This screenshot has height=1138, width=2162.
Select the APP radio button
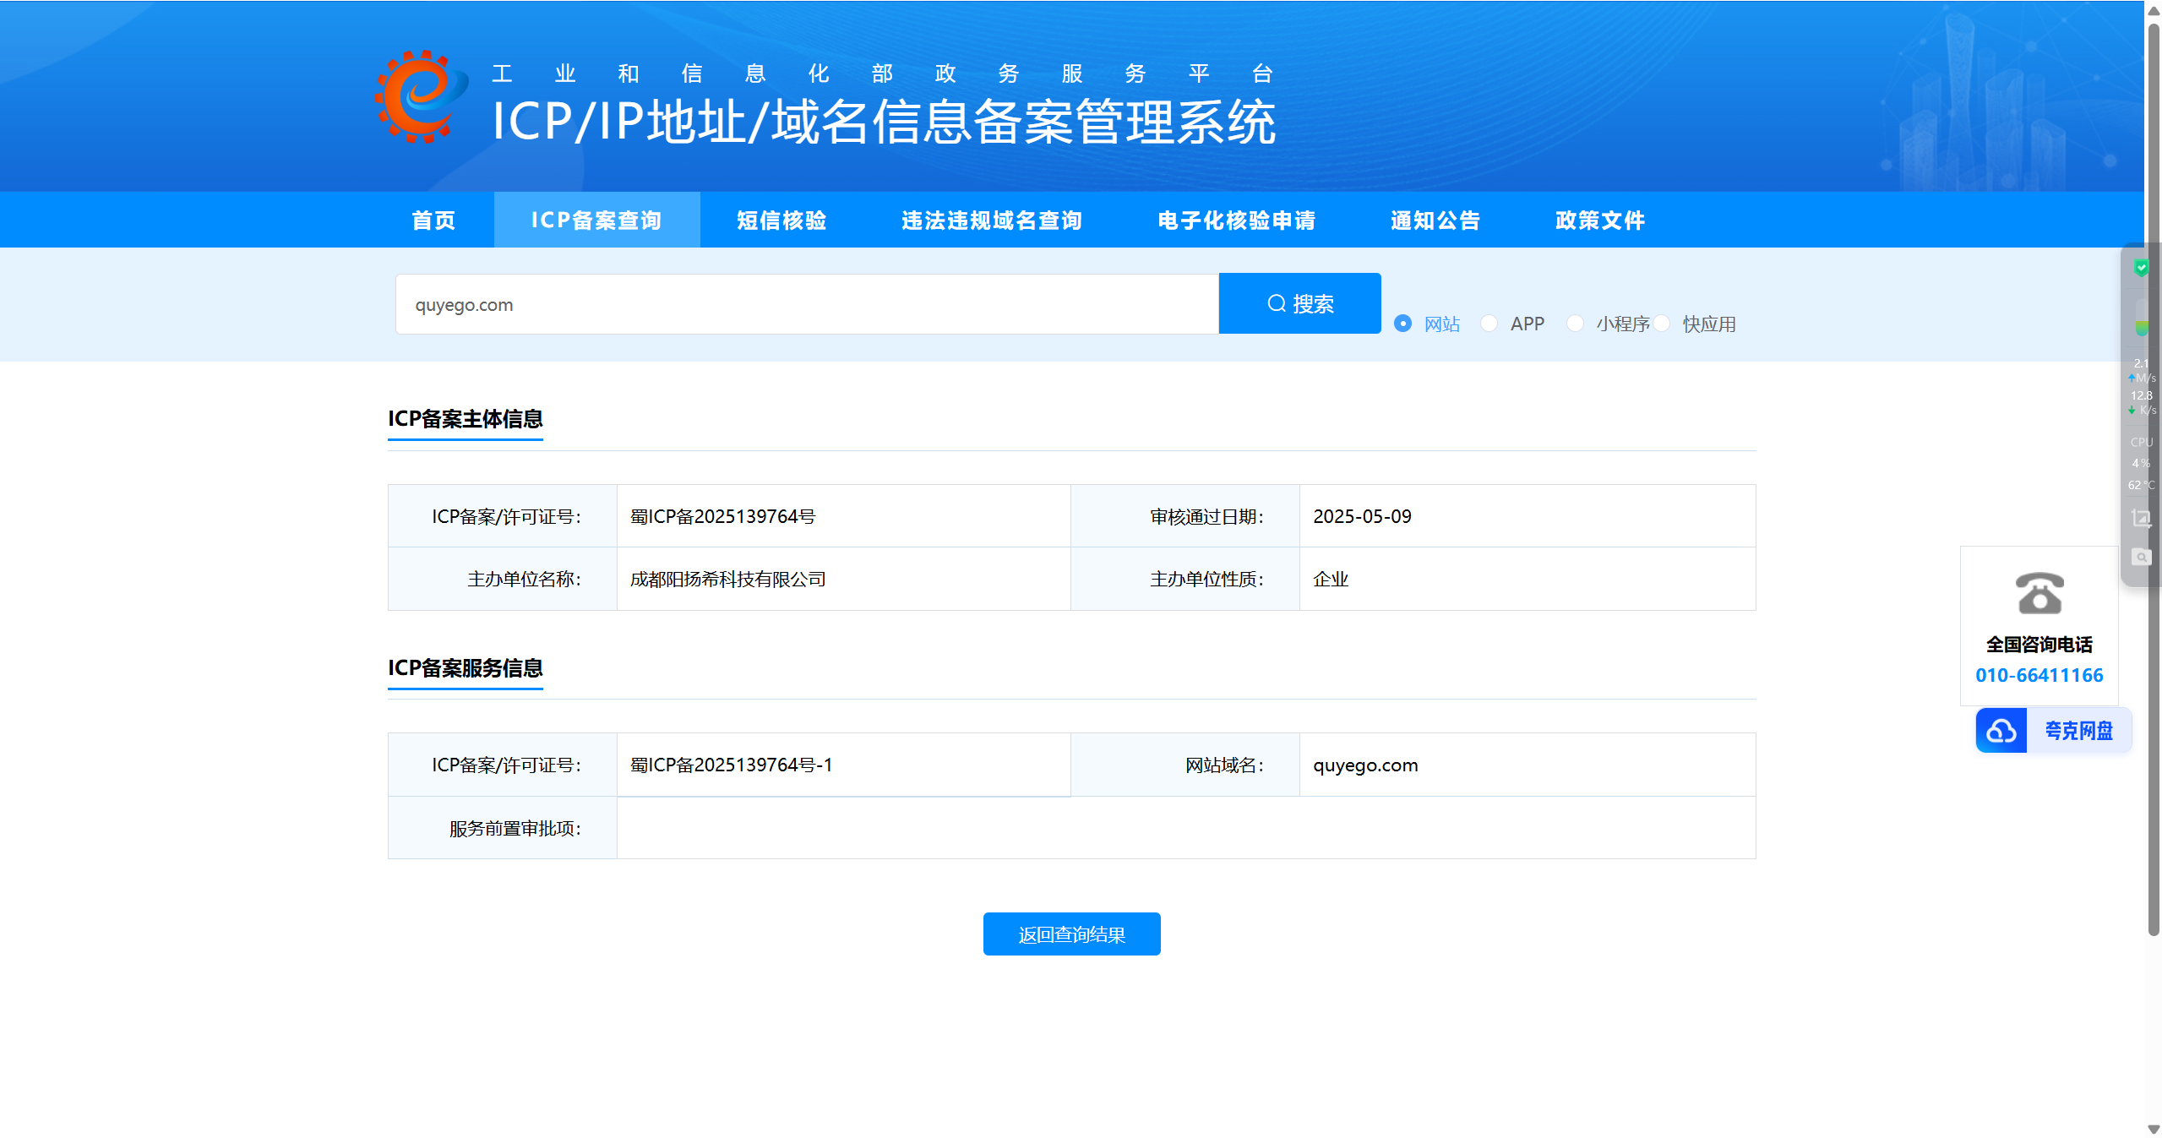(x=1489, y=324)
